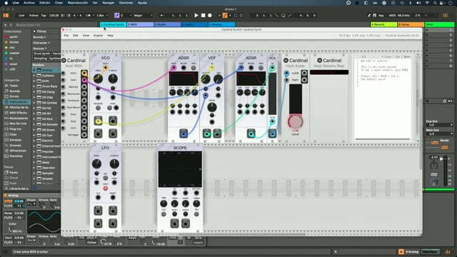Toggle the Follow button

(x=34, y=15)
